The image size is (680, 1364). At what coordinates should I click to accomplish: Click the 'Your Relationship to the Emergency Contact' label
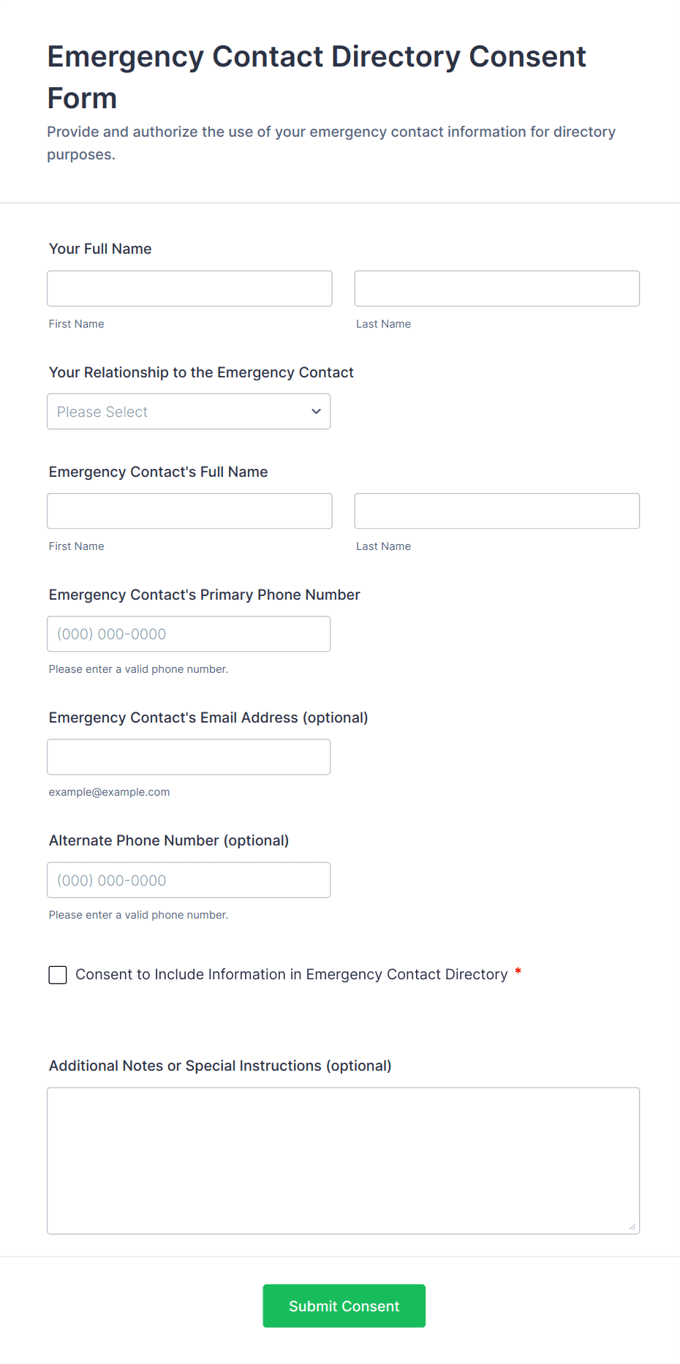(201, 372)
